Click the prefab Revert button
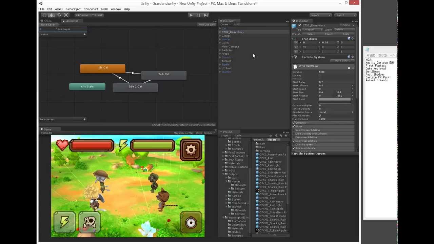434x244 pixels. click(x=329, y=34)
